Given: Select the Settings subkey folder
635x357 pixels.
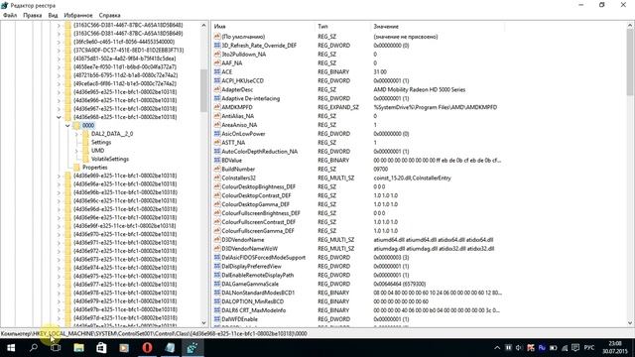Looking at the screenshot, I should (x=101, y=142).
